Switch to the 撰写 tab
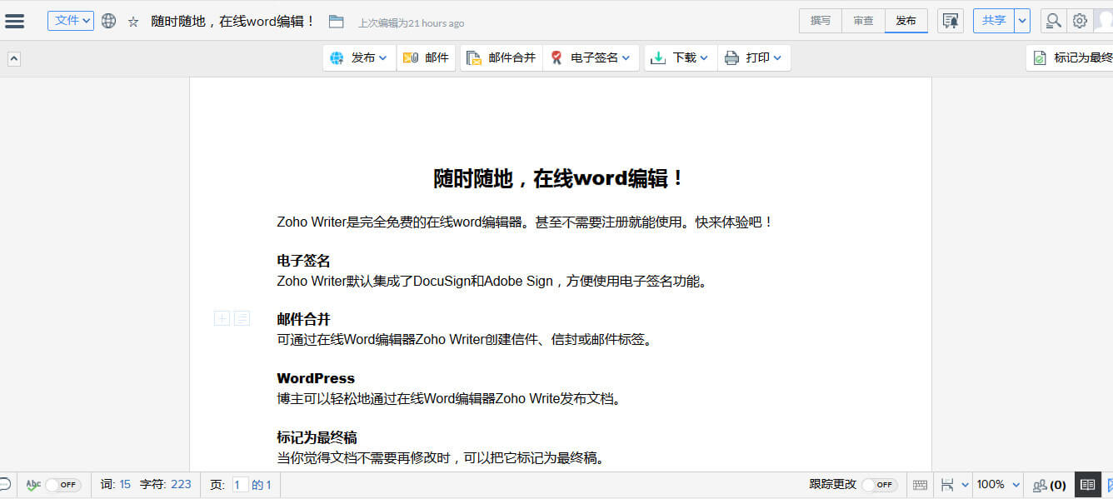1113x499 pixels. click(x=821, y=21)
